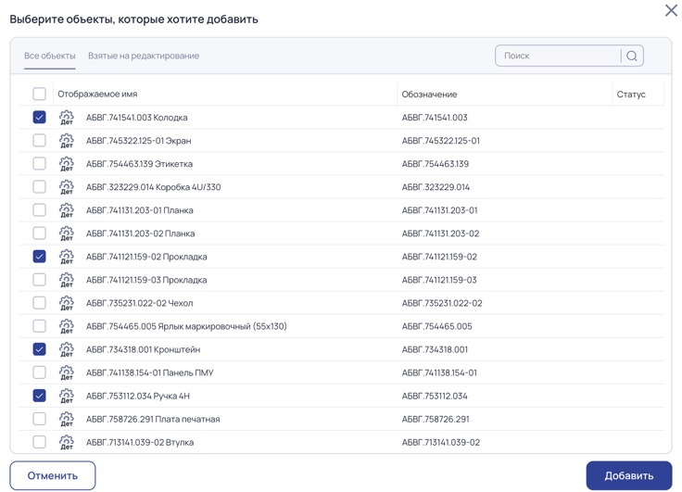The height and width of the screenshot is (492, 682).
Task: Select name АБВГ.713141.039-02 Втулка
Action: (x=140, y=442)
